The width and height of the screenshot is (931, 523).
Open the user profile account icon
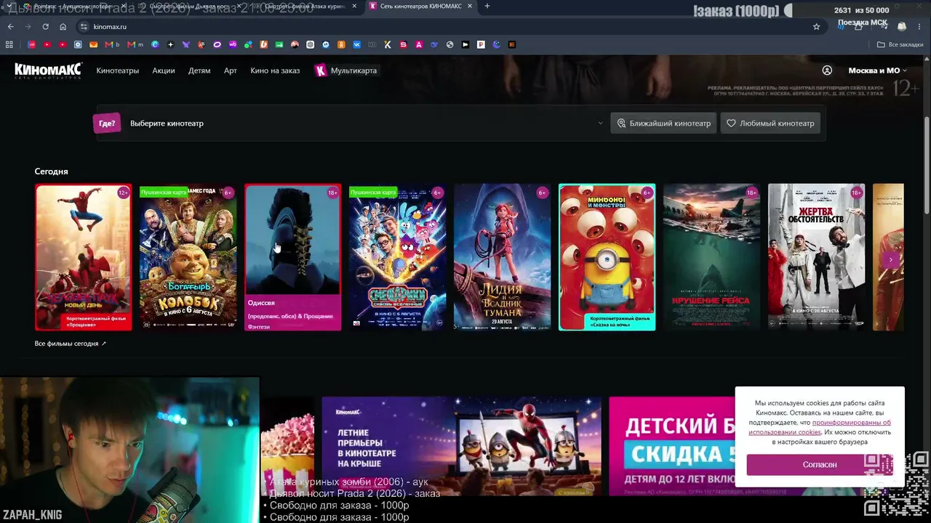[827, 70]
